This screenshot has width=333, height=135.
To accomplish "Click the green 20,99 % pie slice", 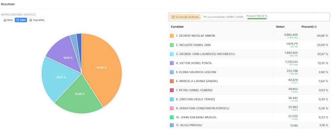I will [80, 94].
